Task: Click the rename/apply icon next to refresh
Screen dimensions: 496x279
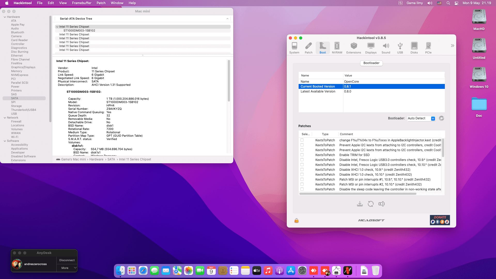Action: [x=382, y=204]
